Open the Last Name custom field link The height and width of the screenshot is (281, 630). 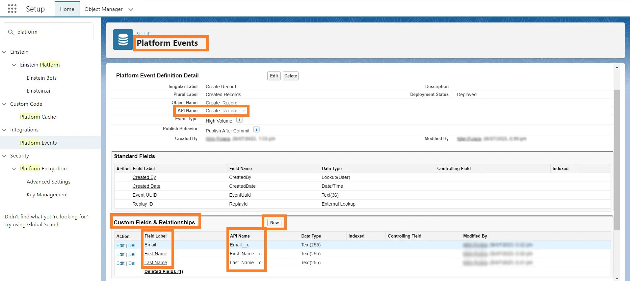click(156, 263)
